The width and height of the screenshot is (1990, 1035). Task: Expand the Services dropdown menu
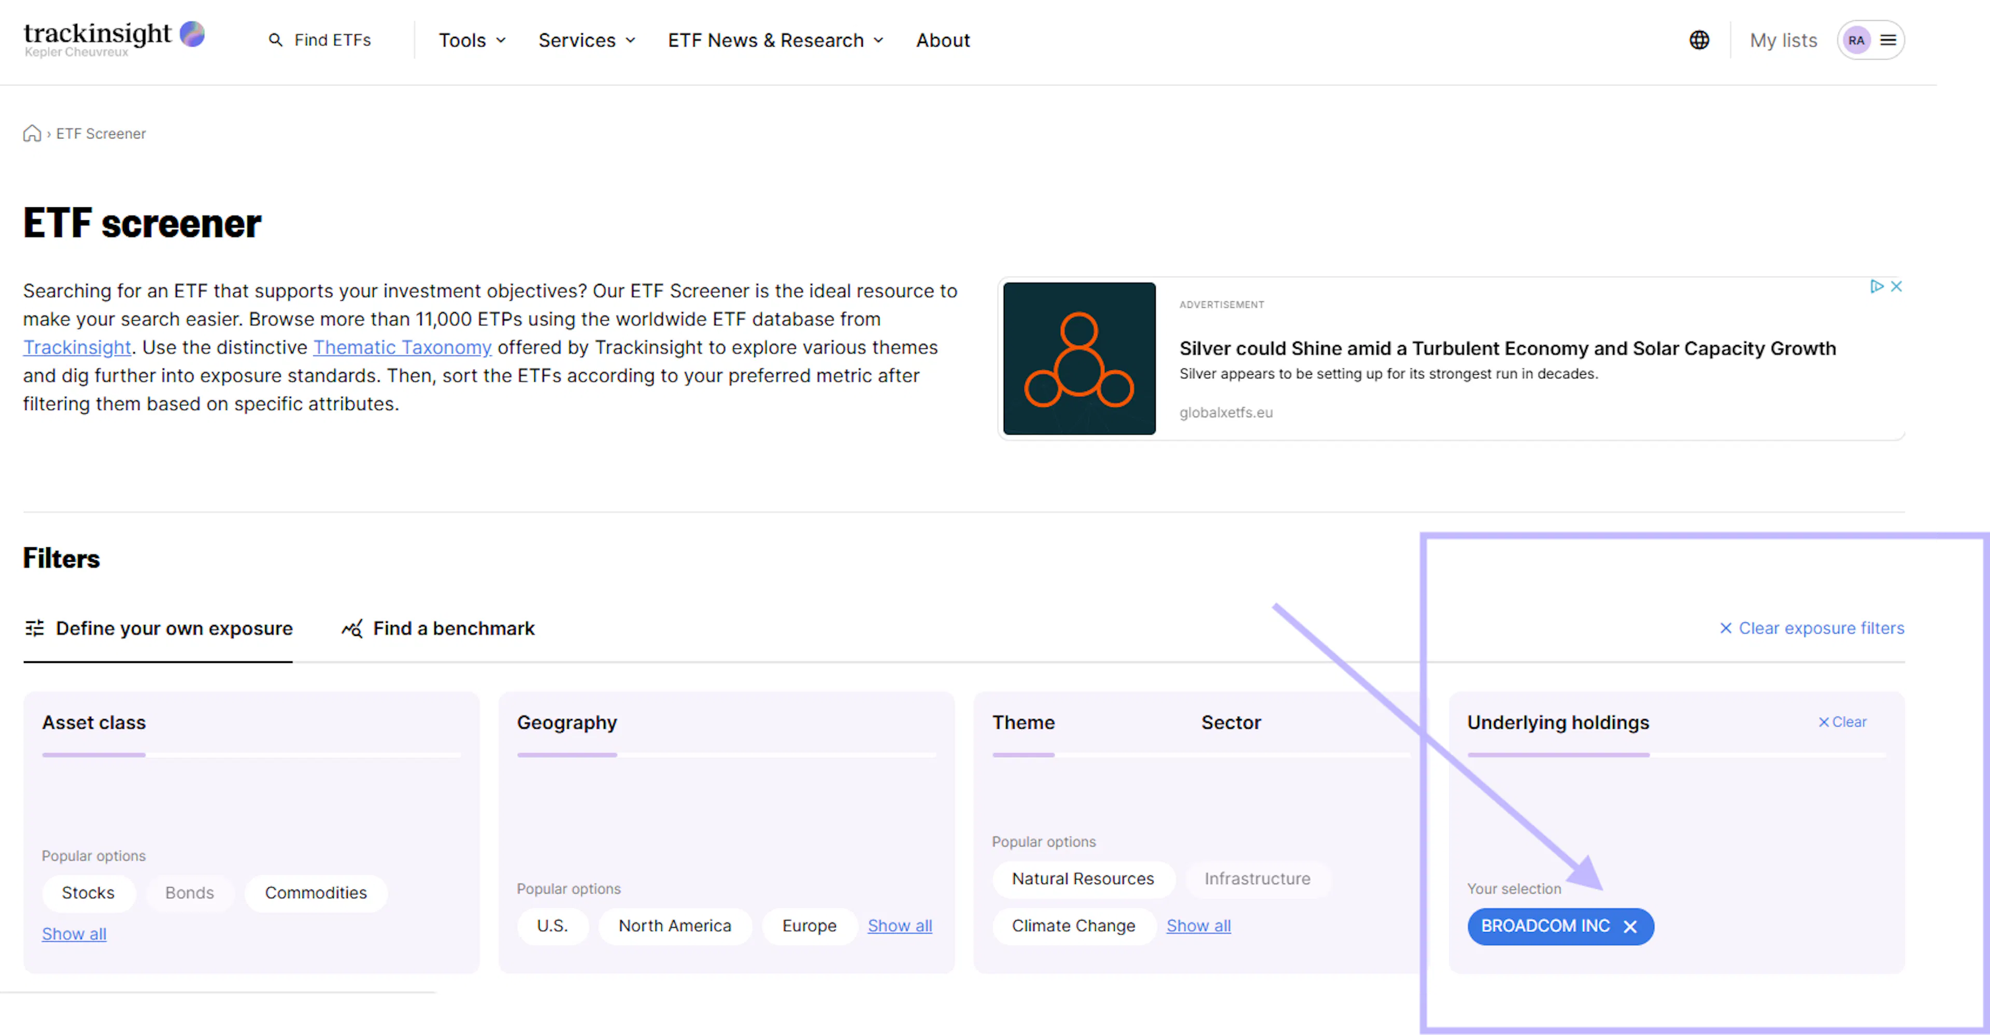point(586,40)
